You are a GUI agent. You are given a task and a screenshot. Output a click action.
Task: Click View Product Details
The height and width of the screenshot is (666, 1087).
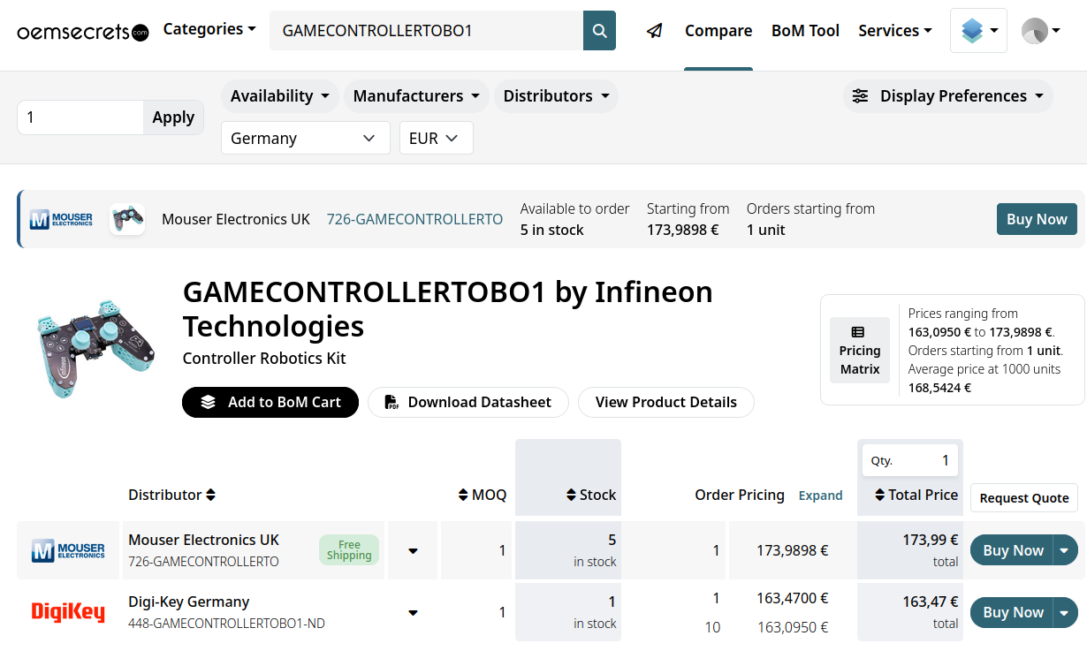click(x=666, y=402)
